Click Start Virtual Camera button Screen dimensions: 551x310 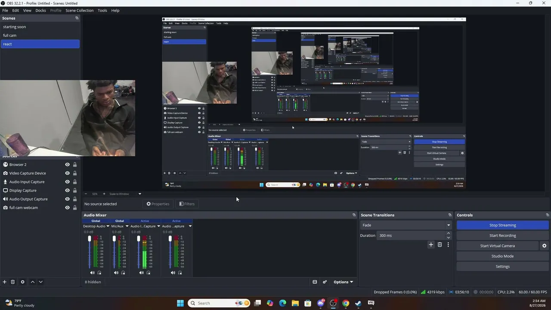(497, 246)
